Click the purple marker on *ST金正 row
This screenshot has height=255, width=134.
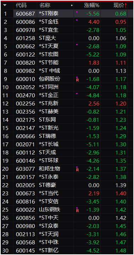[x=77, y=93]
